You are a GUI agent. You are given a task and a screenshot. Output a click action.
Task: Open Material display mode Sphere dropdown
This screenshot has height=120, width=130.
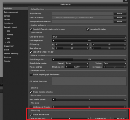(x=77, y=63)
